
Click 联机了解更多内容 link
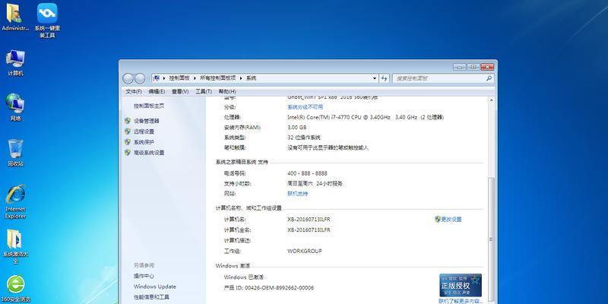(461, 301)
